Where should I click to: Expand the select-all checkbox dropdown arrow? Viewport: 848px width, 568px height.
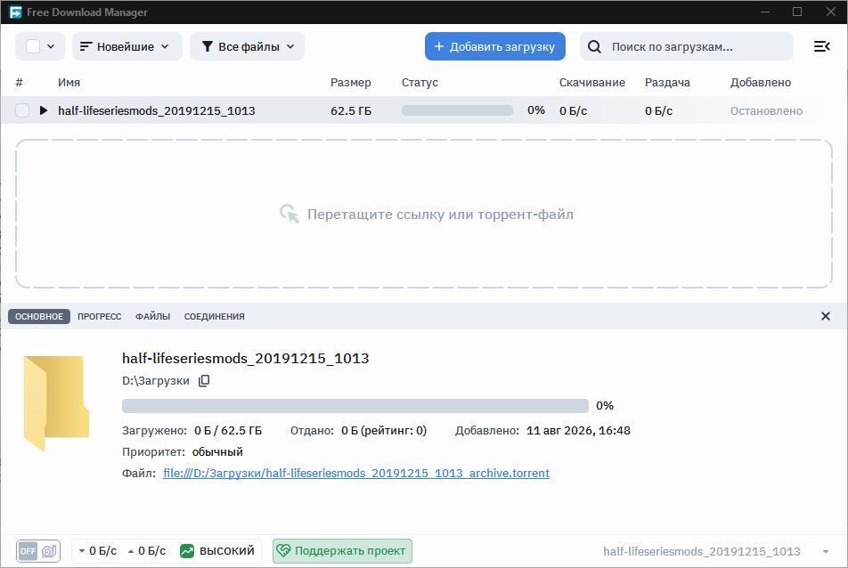pos(51,46)
